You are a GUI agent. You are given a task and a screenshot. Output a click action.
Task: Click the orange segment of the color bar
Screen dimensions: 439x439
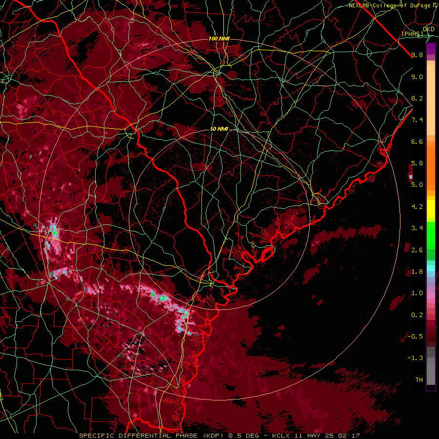(431, 168)
